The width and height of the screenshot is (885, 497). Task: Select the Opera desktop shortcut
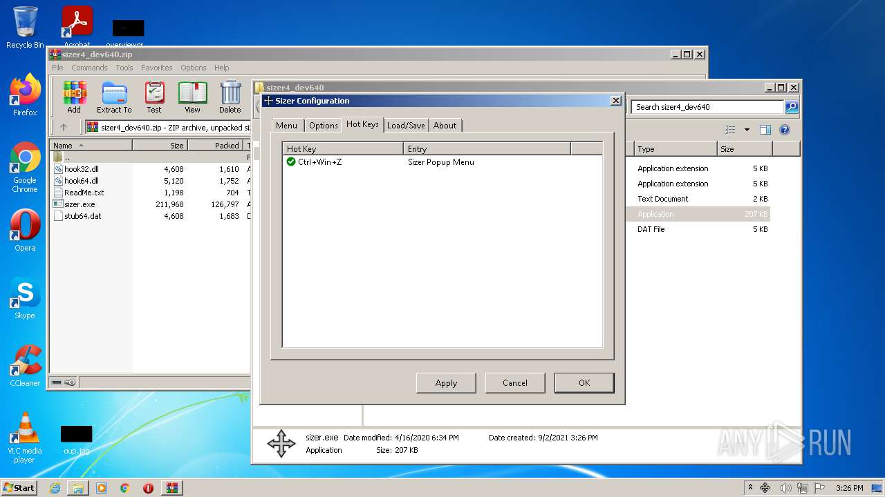(25, 231)
